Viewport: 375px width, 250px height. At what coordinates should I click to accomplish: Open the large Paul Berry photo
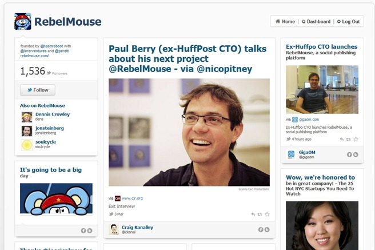189,132
